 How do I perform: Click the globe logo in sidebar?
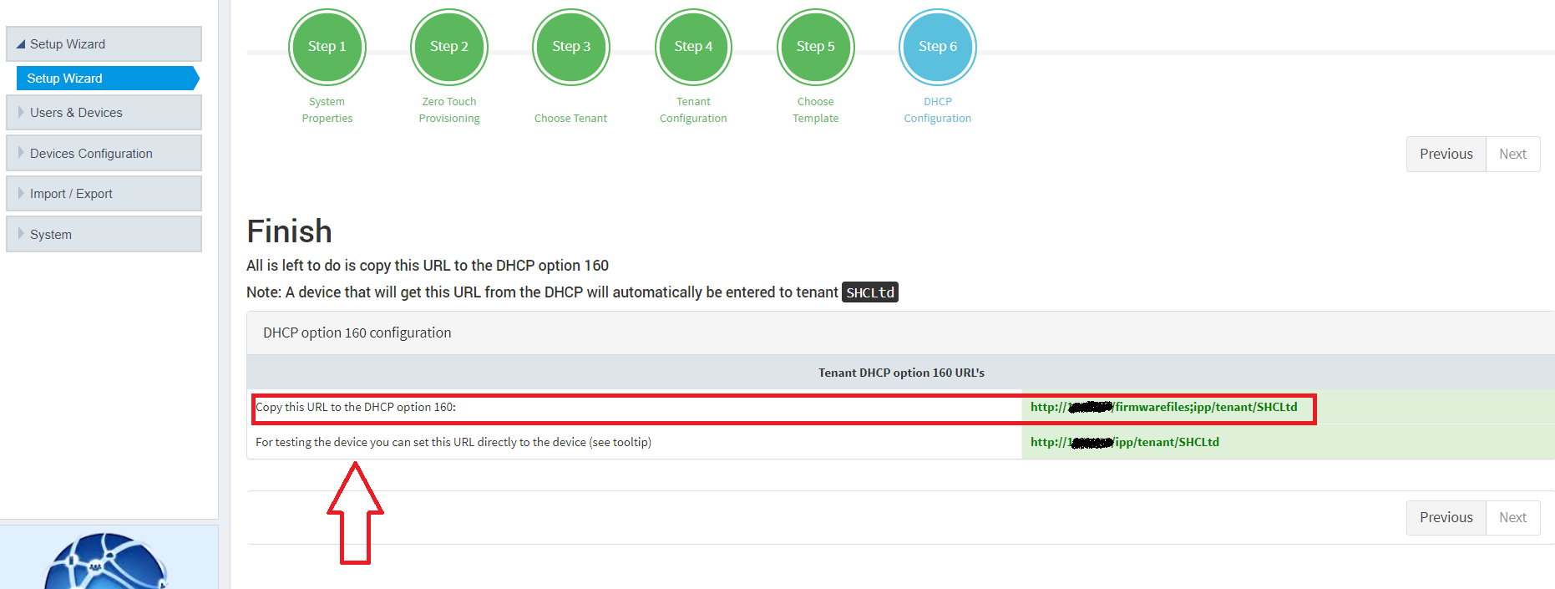coord(105,561)
